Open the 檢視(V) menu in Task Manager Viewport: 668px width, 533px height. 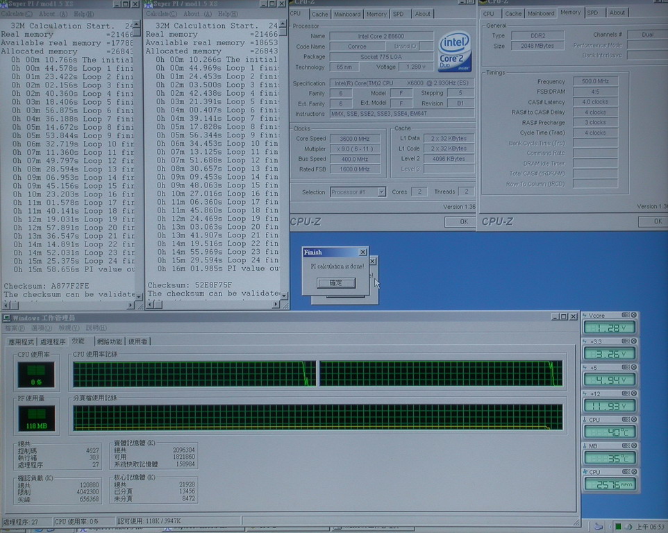click(69, 328)
